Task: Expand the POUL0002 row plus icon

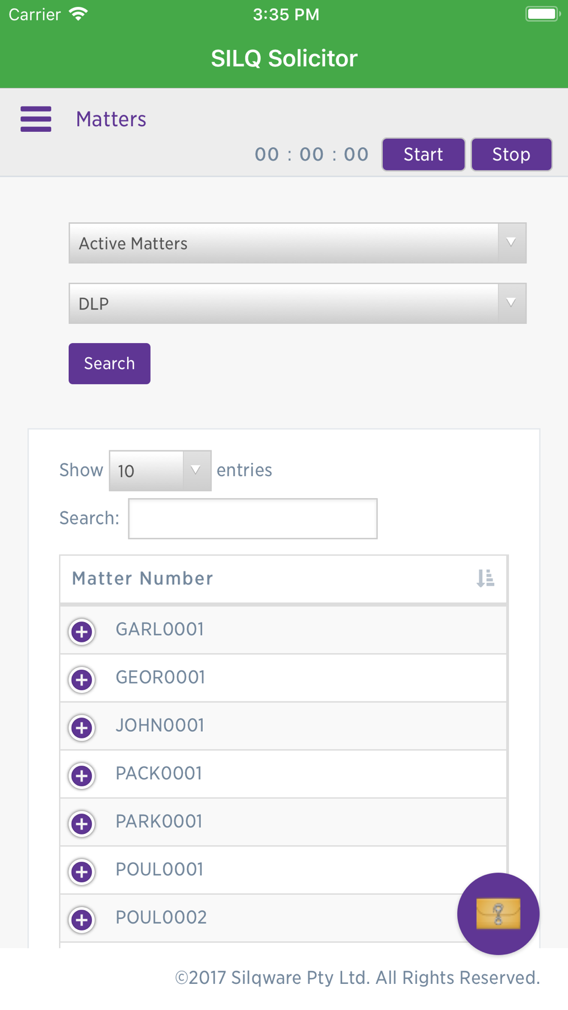Action: [x=82, y=919]
